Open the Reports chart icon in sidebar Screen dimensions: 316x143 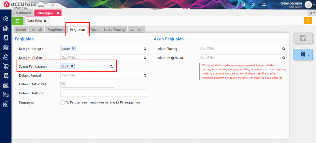(6, 104)
